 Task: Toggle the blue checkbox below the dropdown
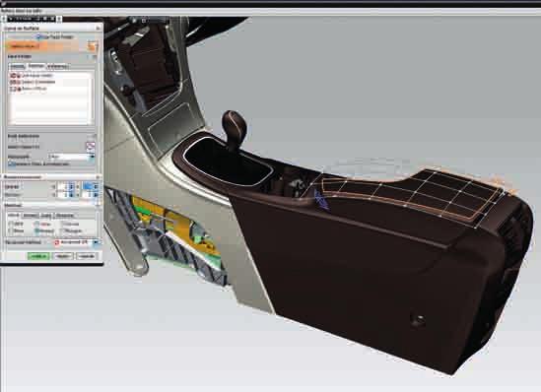[11, 164]
